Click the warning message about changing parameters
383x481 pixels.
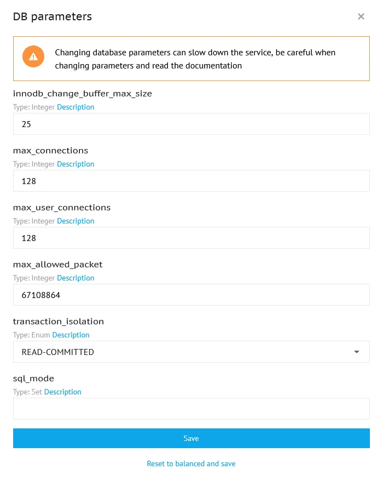[x=195, y=59]
